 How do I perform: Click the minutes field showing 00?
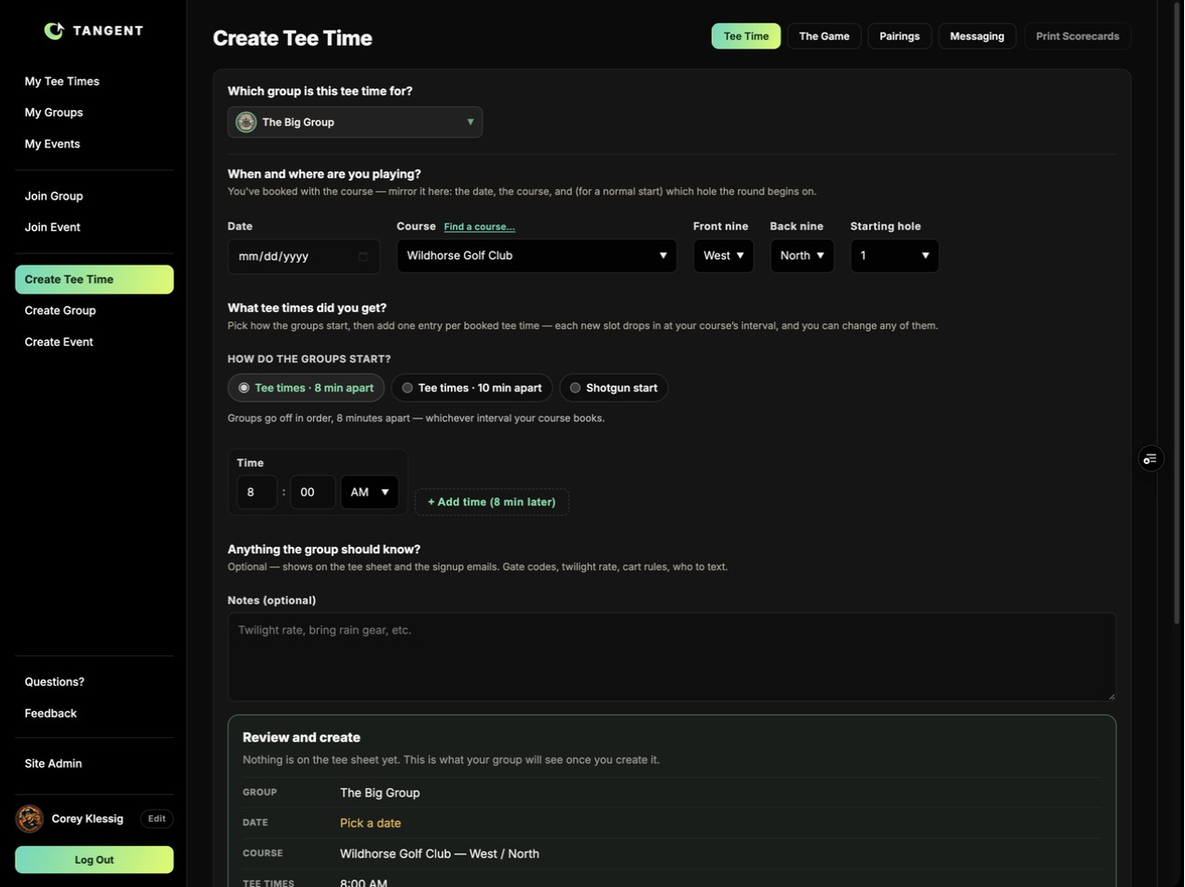[x=313, y=492]
